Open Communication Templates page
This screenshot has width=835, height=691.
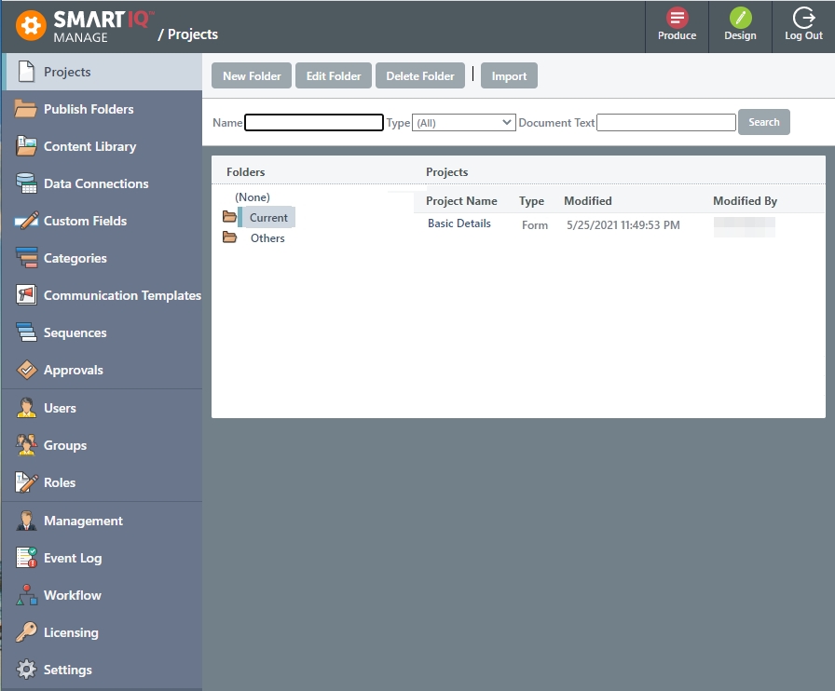(103, 295)
